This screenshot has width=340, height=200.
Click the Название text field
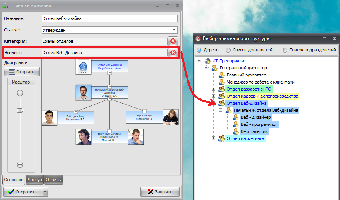click(109, 18)
